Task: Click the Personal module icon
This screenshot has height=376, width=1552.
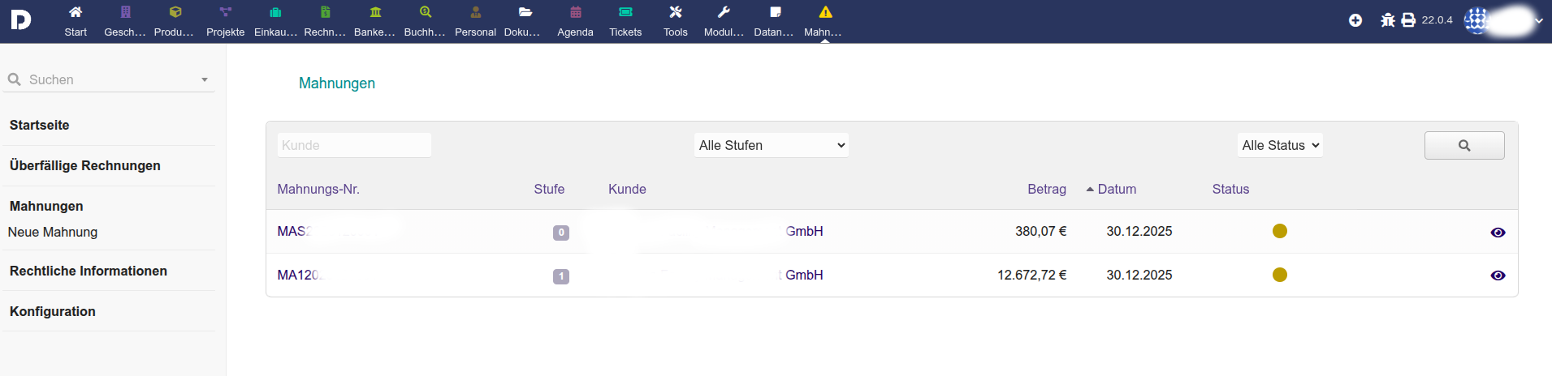Action: click(x=475, y=13)
